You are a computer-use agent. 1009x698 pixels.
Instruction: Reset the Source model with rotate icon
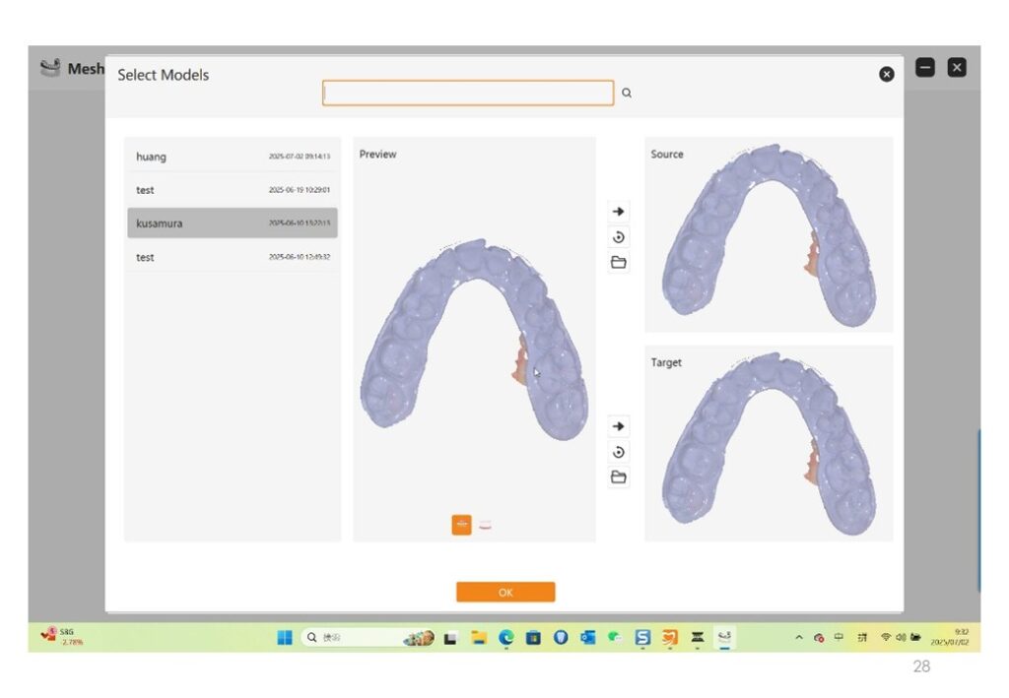pos(619,237)
